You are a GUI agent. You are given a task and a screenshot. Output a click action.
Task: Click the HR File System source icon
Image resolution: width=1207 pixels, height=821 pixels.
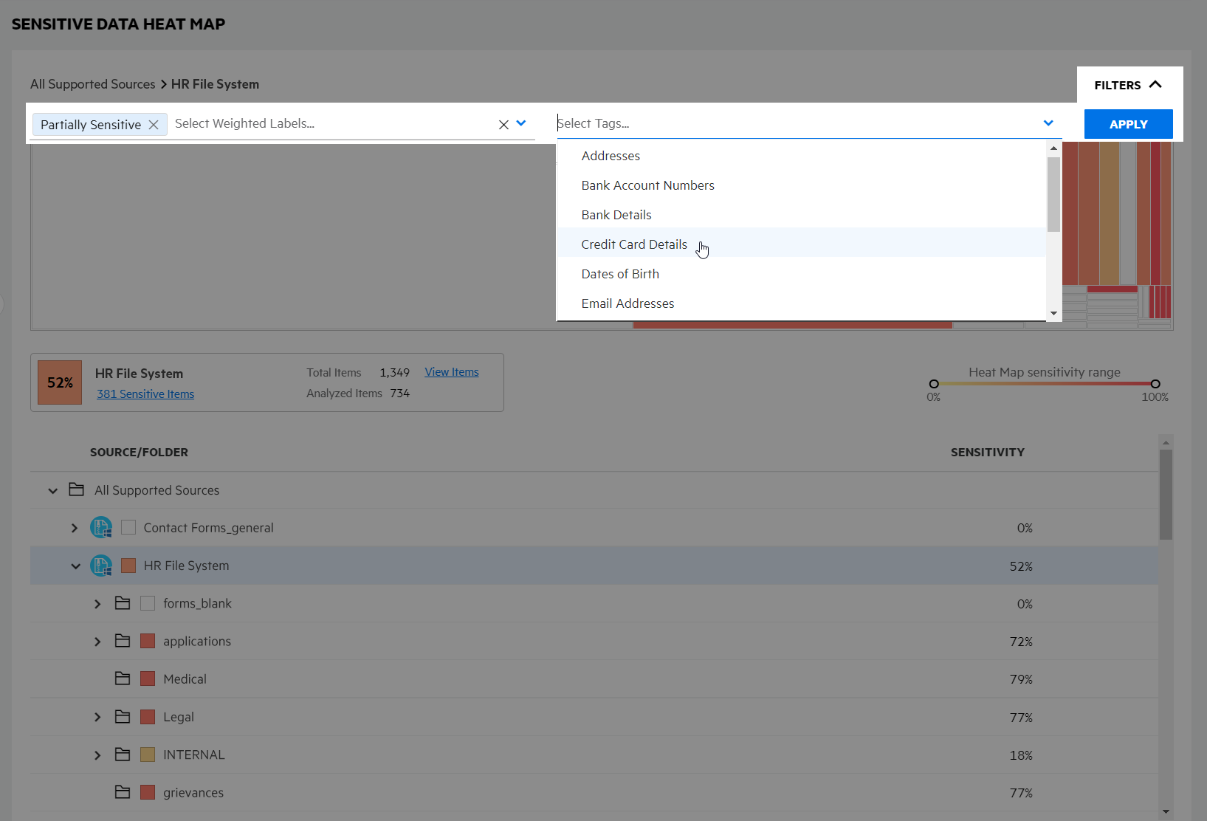pyautogui.click(x=101, y=565)
